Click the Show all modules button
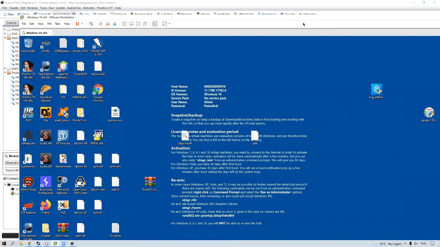 point(12,163)
